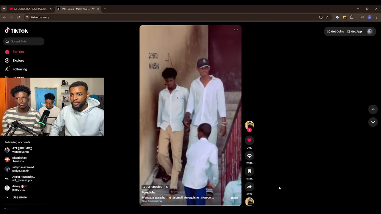This screenshot has width=381, height=214.
Task: Follow creator with red plus badge
Action: tap(249, 130)
